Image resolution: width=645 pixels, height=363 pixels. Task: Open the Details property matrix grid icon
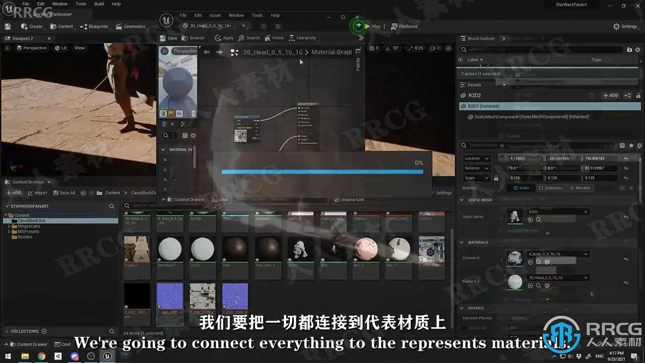pyautogui.click(x=622, y=146)
